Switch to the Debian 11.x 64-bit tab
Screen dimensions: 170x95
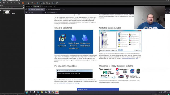click(x=48, y=6)
